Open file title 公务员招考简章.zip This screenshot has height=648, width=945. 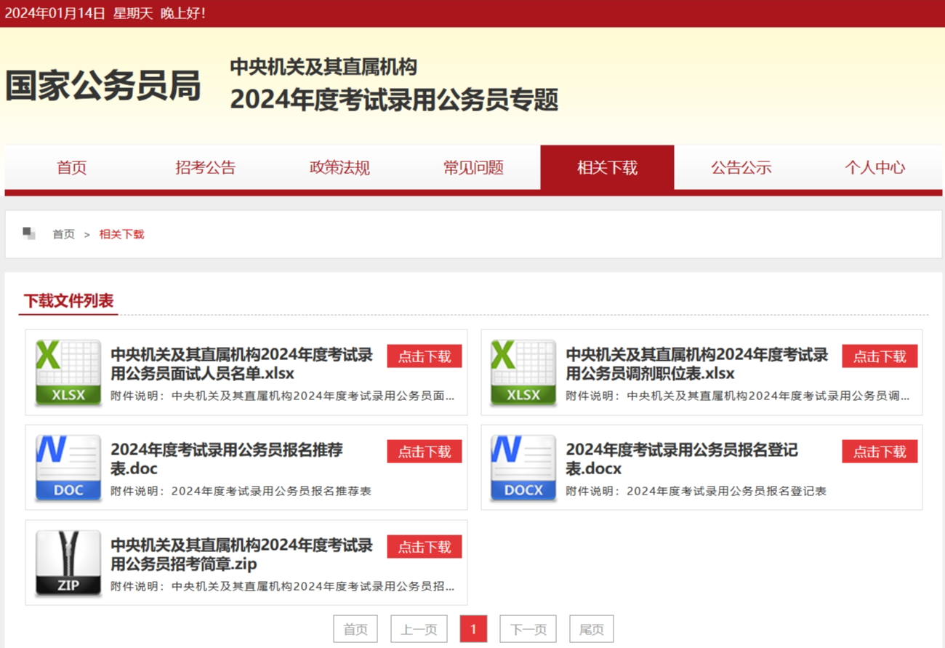coord(241,554)
